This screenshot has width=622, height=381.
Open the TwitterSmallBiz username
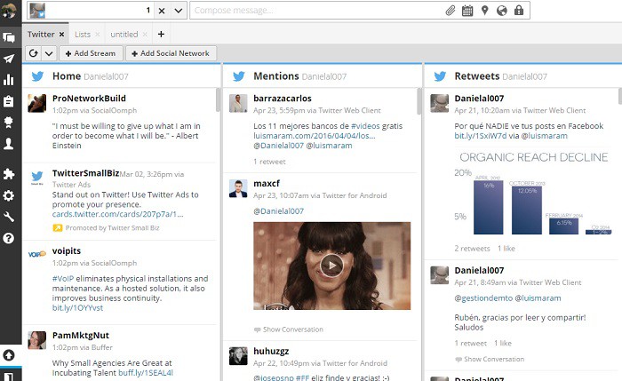tap(85, 173)
